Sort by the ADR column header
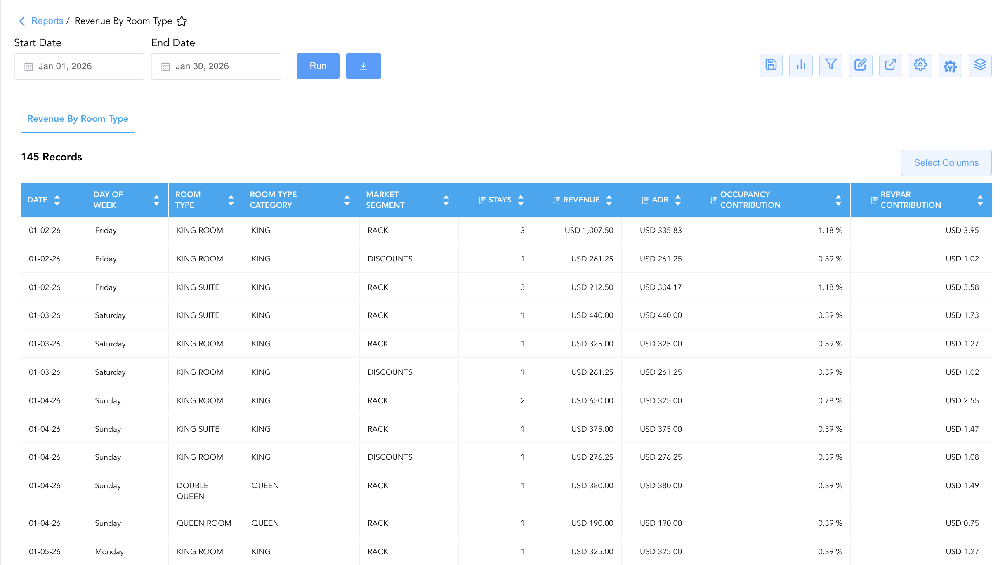1005x565 pixels. [x=678, y=200]
